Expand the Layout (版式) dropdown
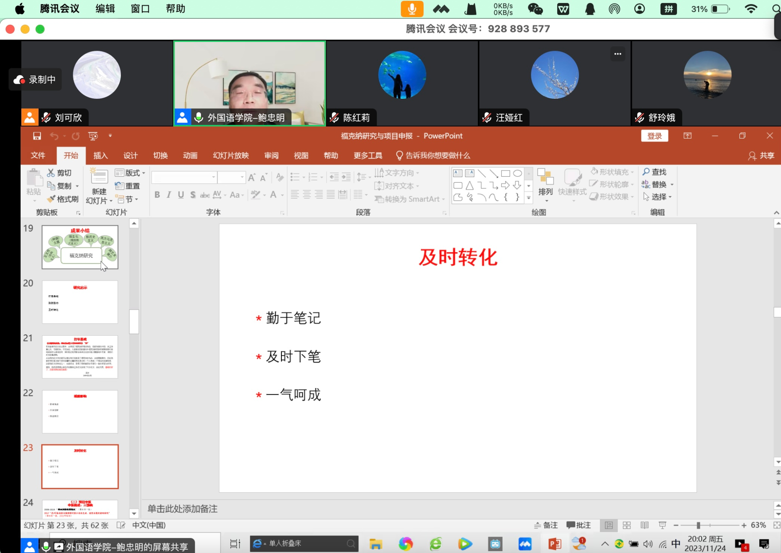 (130, 173)
